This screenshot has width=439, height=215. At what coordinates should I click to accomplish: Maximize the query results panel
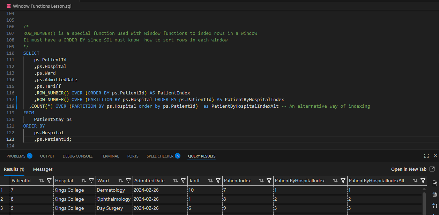tap(426, 156)
